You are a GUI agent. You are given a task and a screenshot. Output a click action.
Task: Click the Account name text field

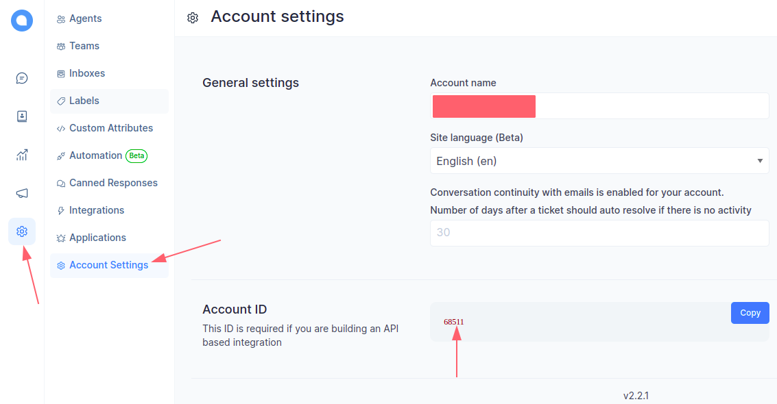(x=652, y=106)
